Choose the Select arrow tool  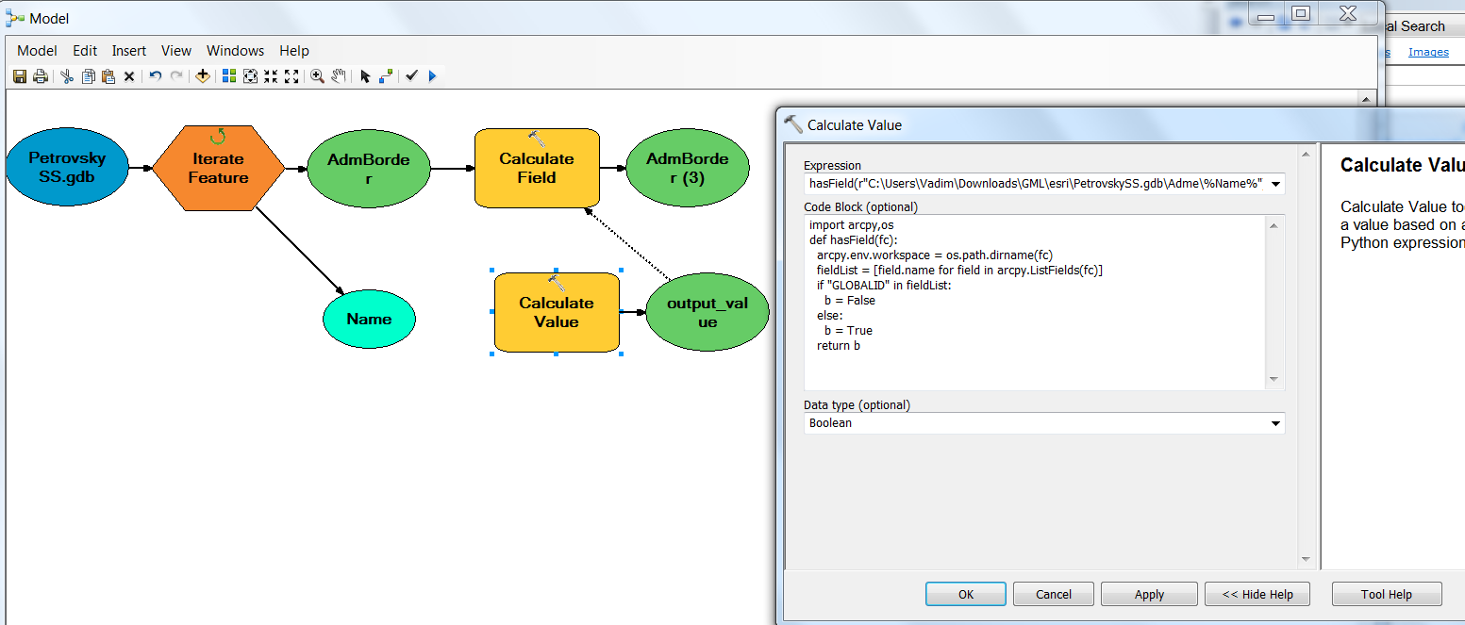[x=365, y=76]
